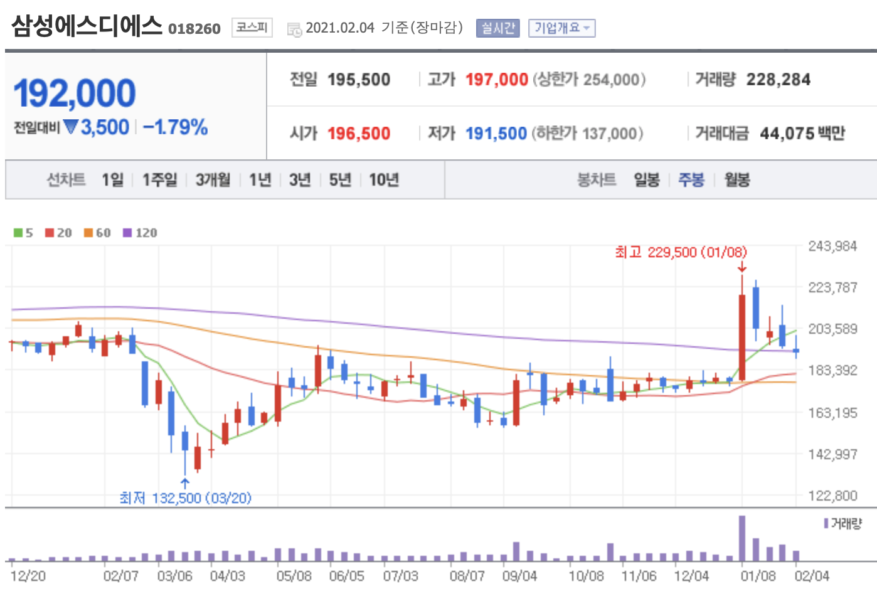Click the 선차트 label
The image size is (877, 601).
point(66,180)
